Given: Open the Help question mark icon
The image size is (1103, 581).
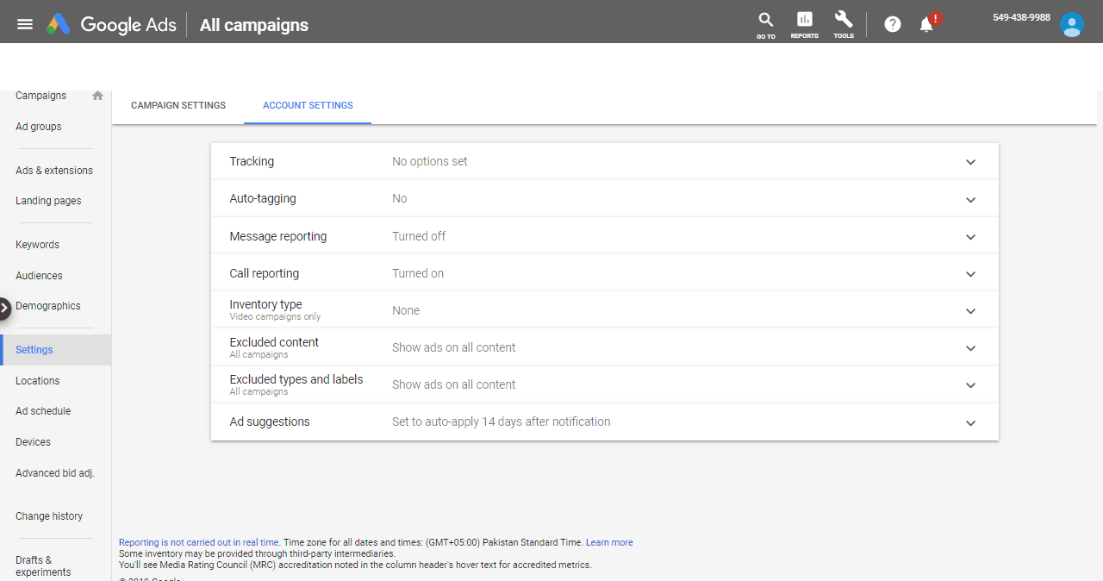Looking at the screenshot, I should click(893, 24).
